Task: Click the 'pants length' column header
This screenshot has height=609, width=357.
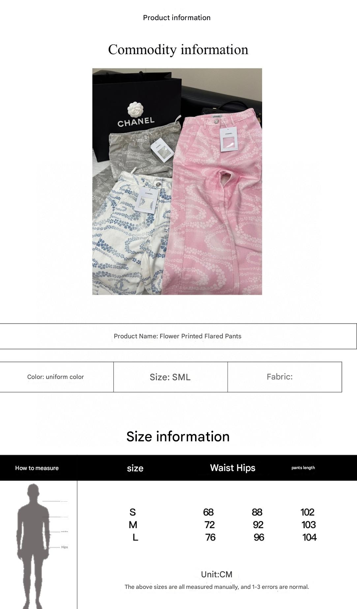Action: tap(303, 468)
